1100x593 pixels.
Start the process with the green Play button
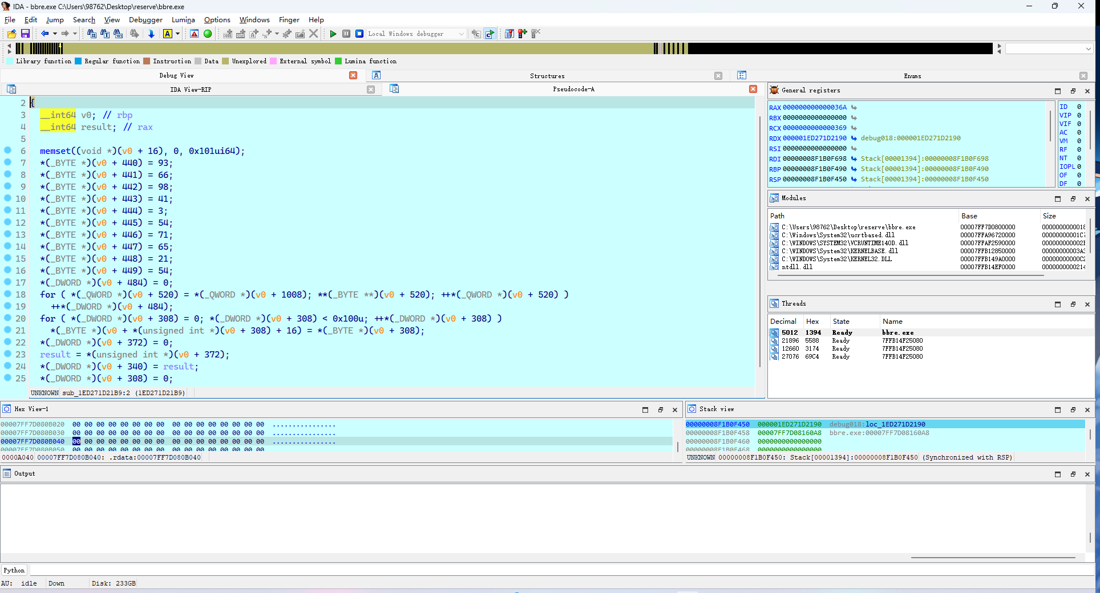pos(334,34)
